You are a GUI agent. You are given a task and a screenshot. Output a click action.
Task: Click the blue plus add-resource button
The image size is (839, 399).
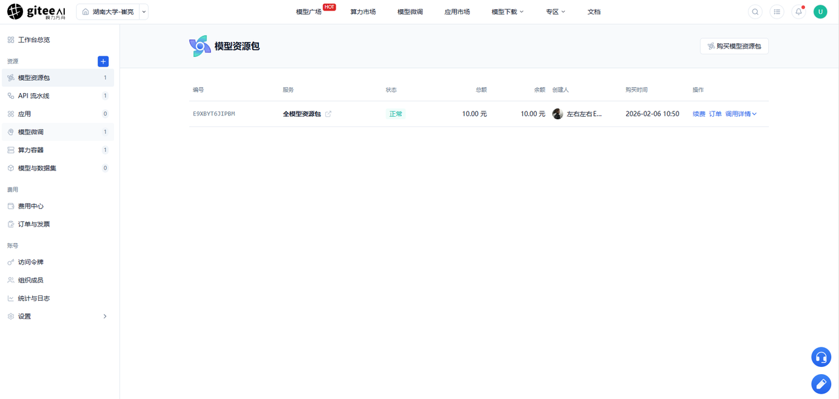103,61
